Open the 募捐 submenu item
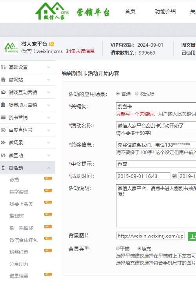This screenshot has height=283, width=196. 14,180
